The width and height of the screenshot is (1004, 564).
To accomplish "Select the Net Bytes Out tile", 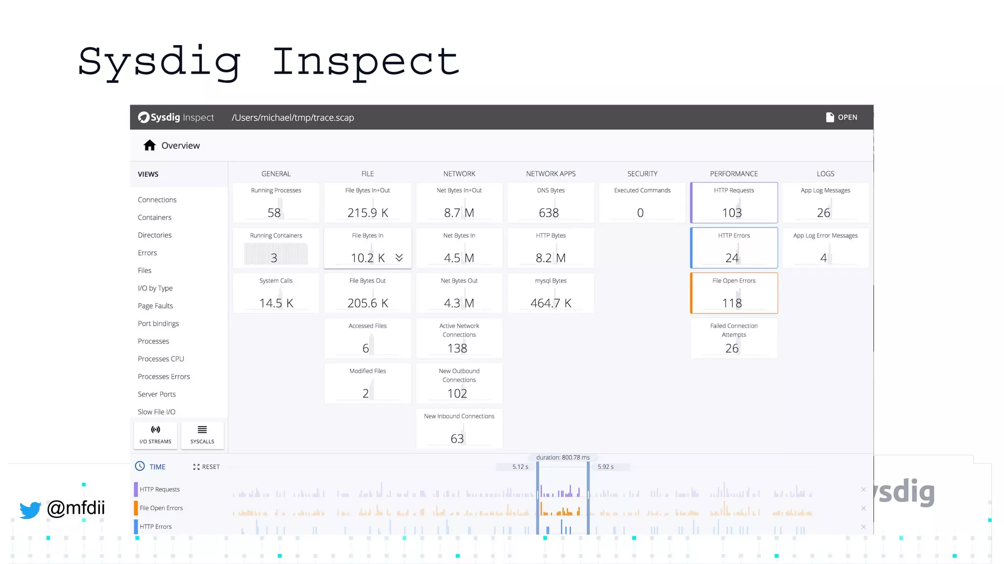I will [x=459, y=293].
